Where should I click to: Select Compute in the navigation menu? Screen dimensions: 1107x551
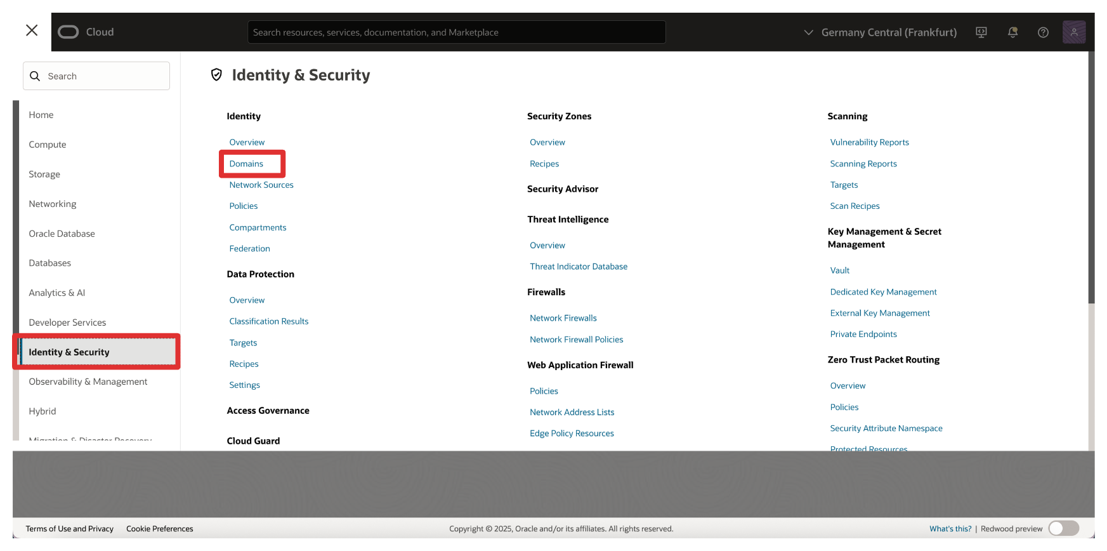[48, 145]
